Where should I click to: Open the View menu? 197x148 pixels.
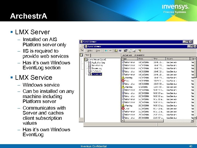tap(98, 51)
